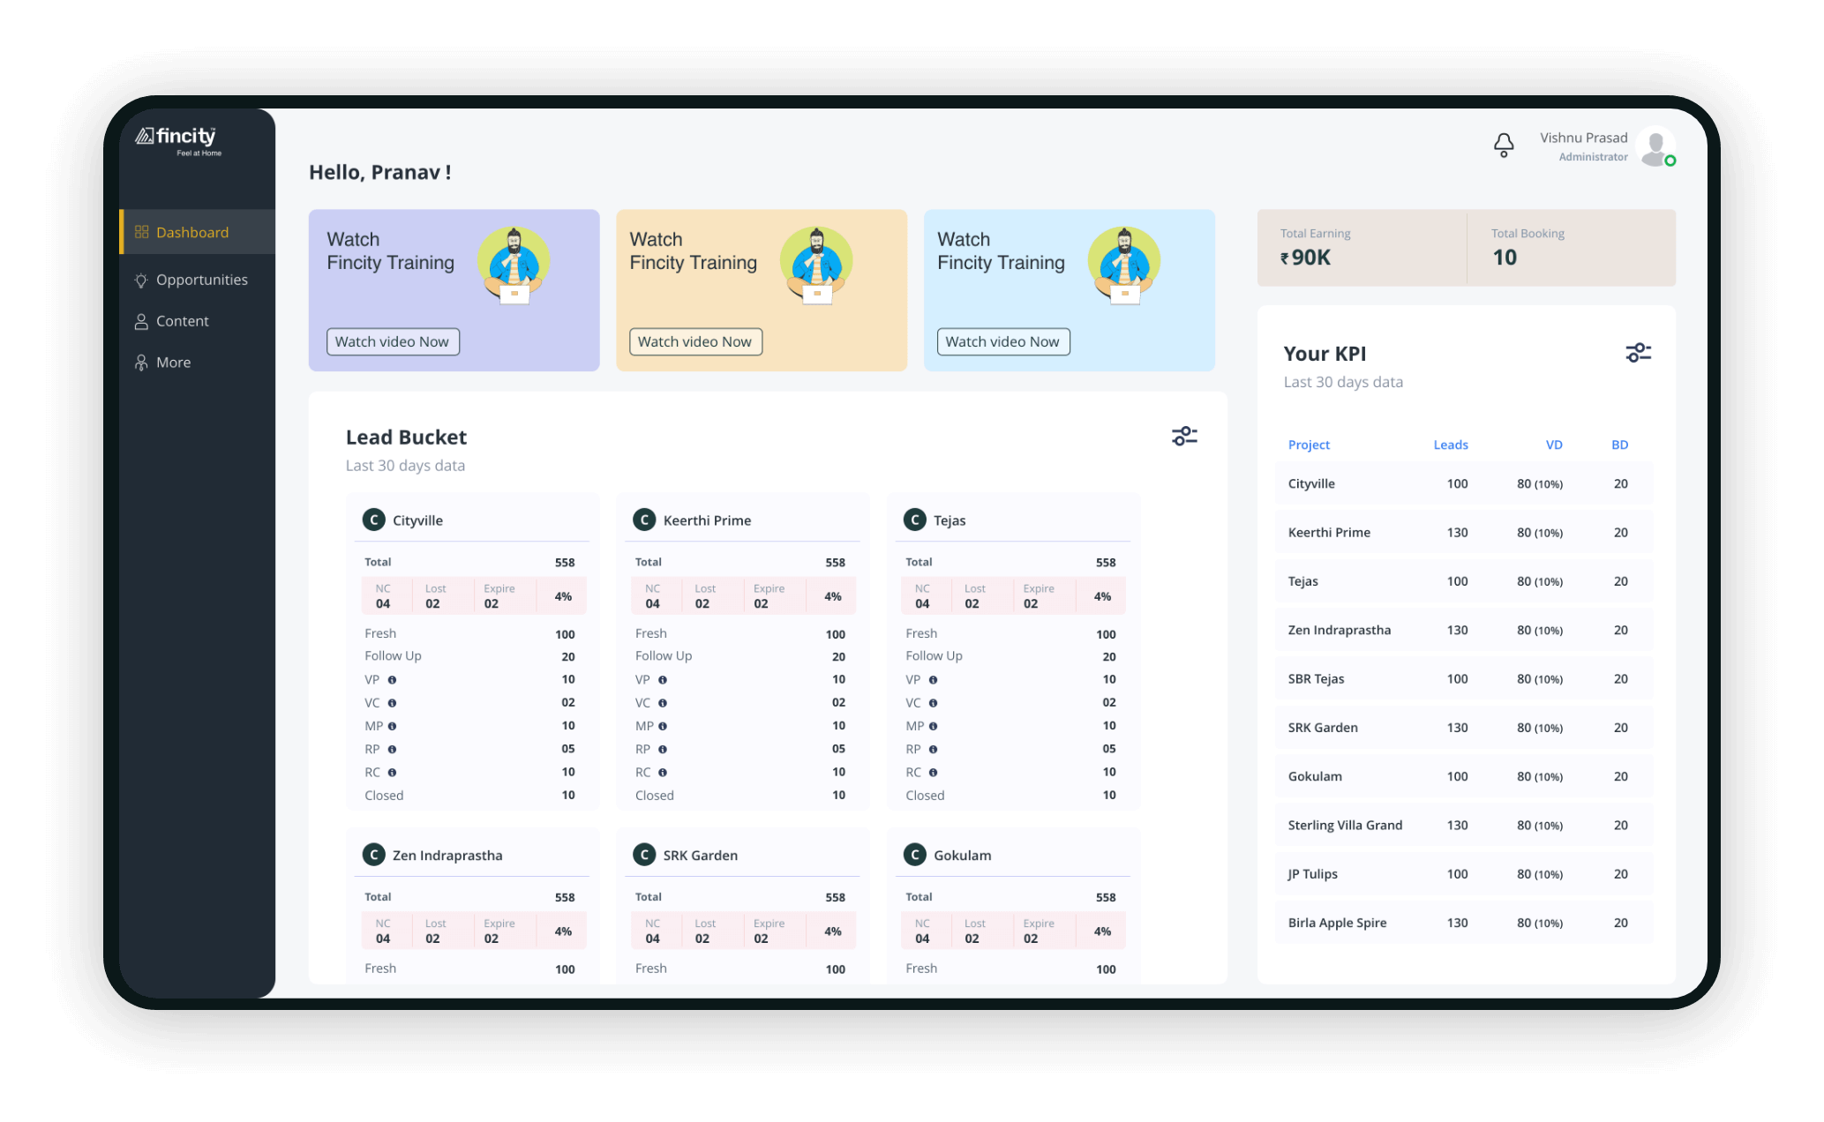The image size is (1824, 1122).
Task: Click the Gokulam card C badge
Action: [x=915, y=855]
